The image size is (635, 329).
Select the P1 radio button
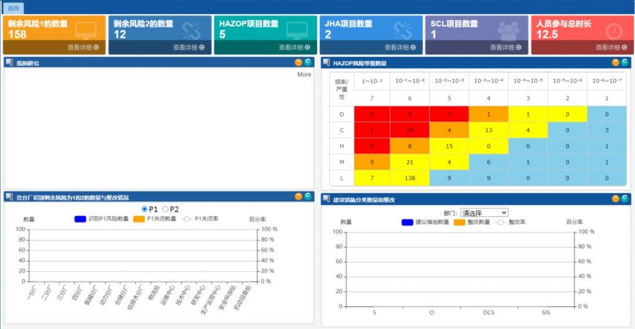144,209
